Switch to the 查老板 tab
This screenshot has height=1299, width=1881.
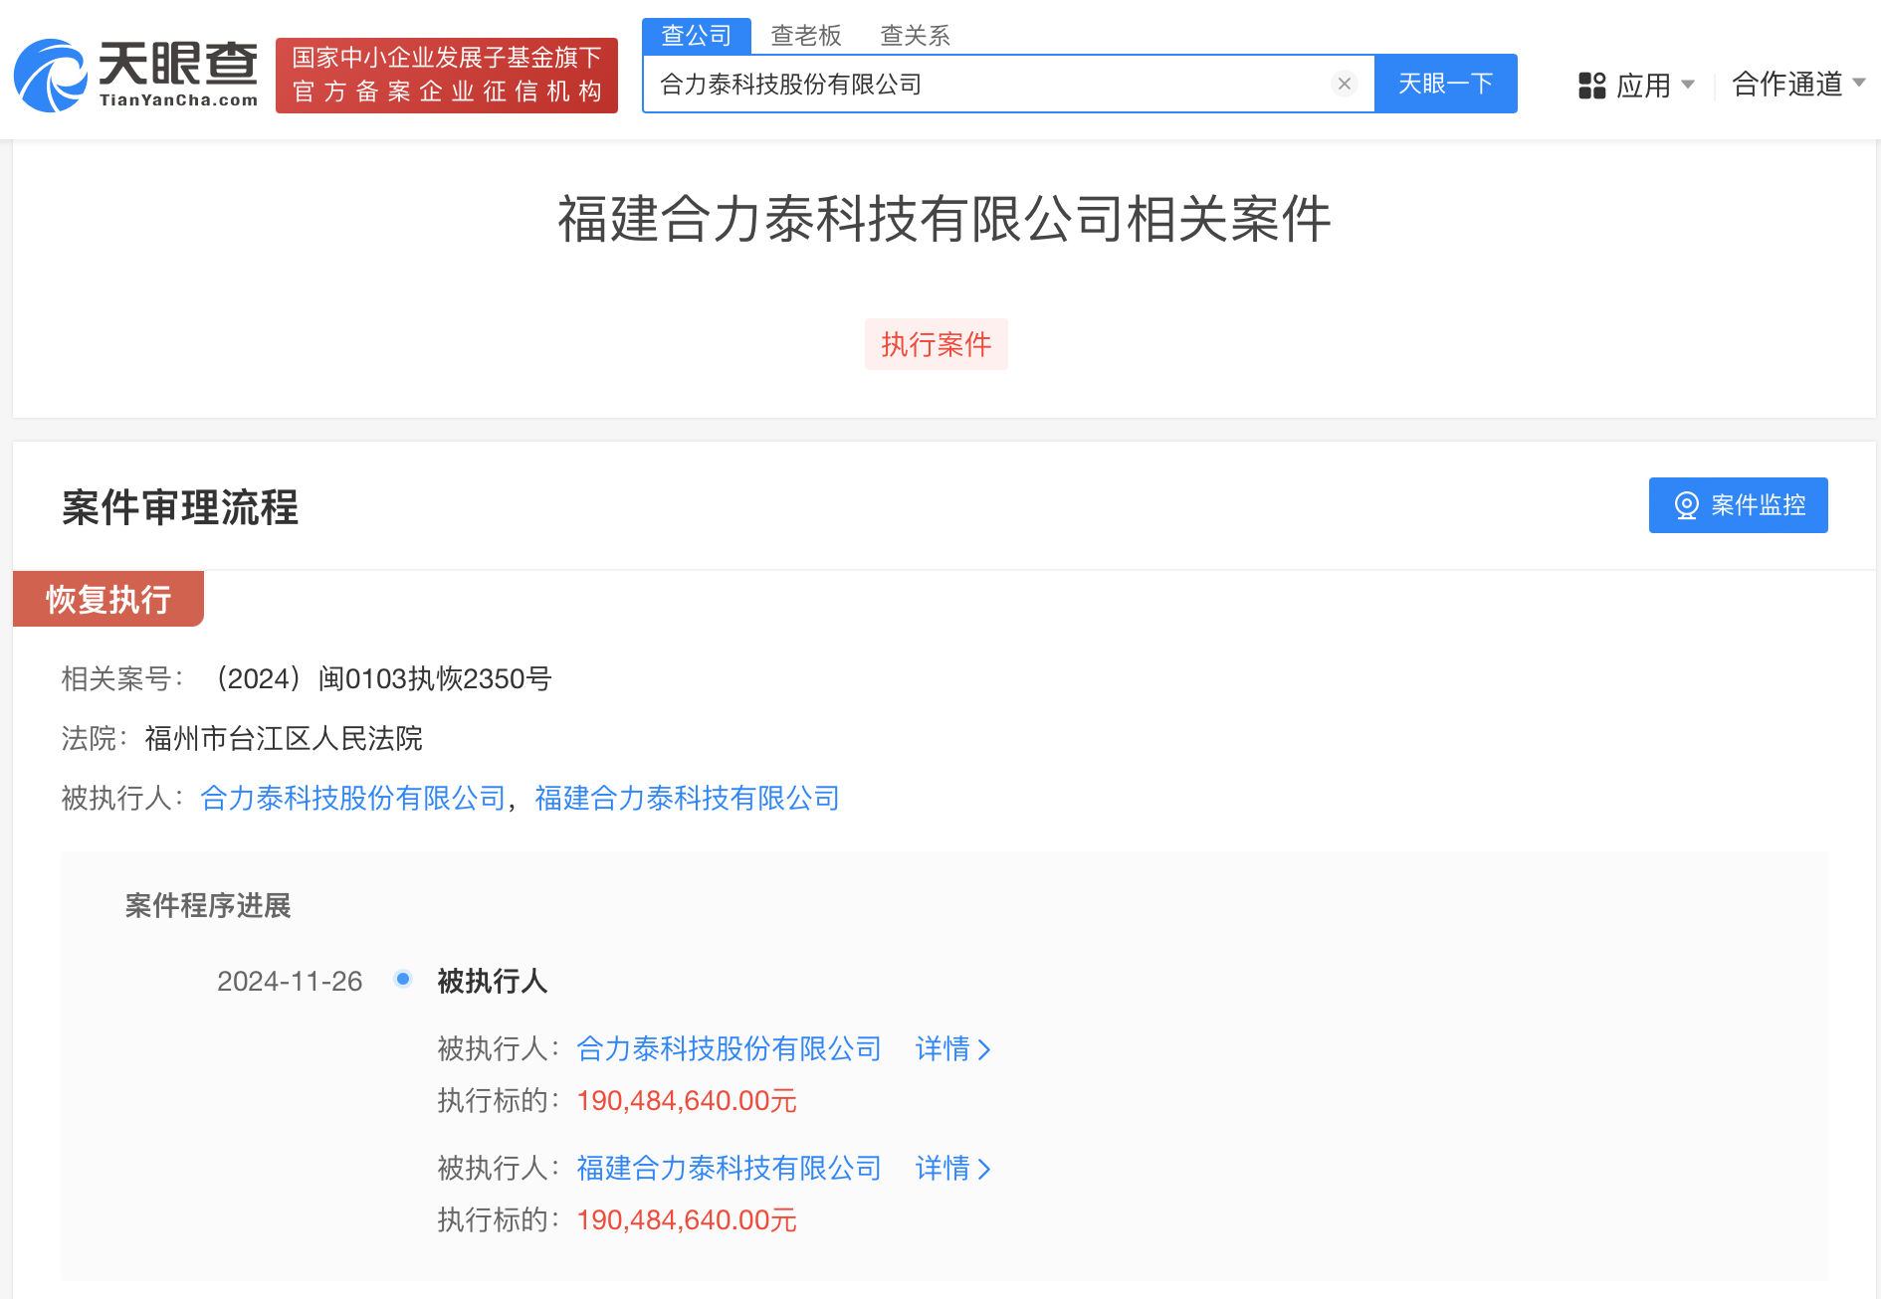coord(805,36)
